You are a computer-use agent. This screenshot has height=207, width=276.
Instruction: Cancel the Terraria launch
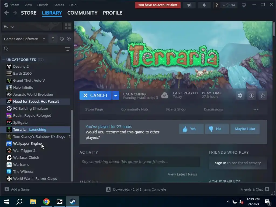pyautogui.click(x=95, y=95)
